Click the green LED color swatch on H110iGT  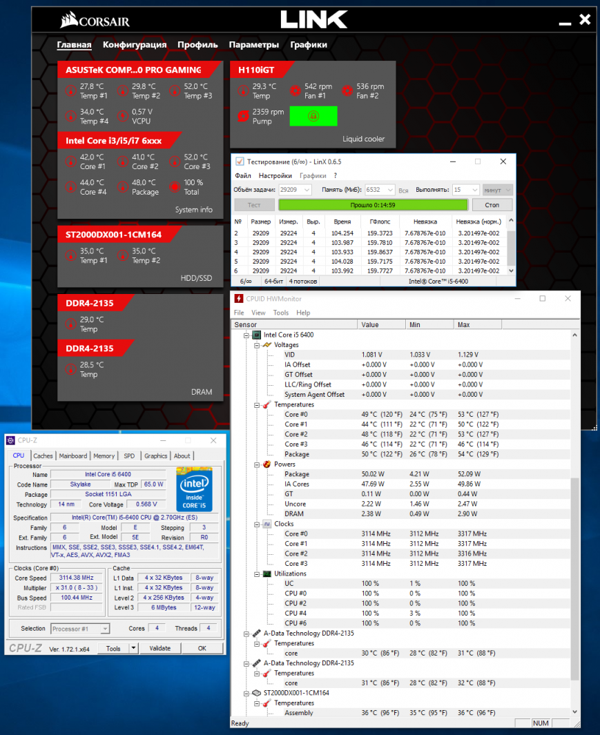[313, 116]
